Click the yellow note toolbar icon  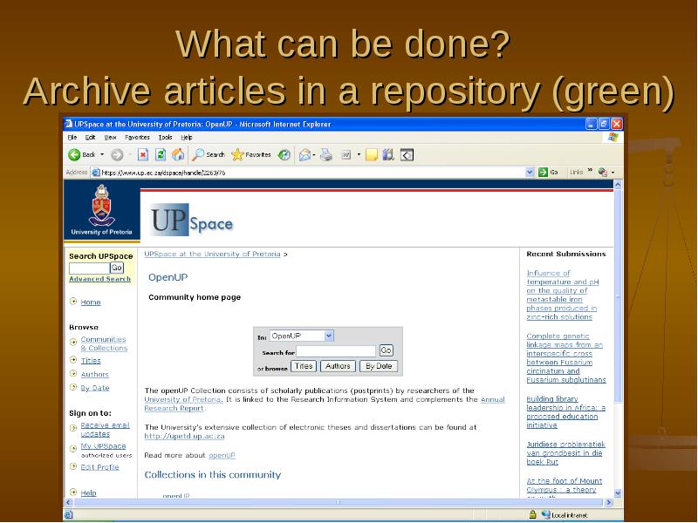372,155
